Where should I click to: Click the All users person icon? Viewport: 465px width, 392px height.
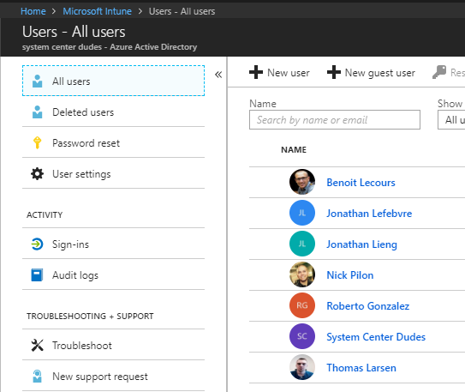point(37,81)
